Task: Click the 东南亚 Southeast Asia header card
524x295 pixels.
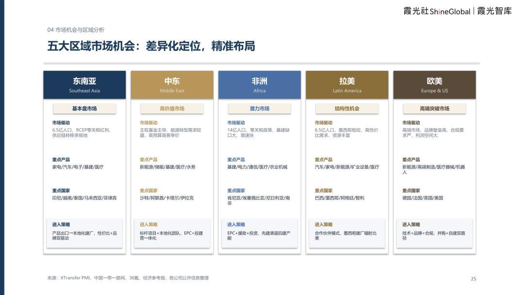Action: click(x=84, y=85)
